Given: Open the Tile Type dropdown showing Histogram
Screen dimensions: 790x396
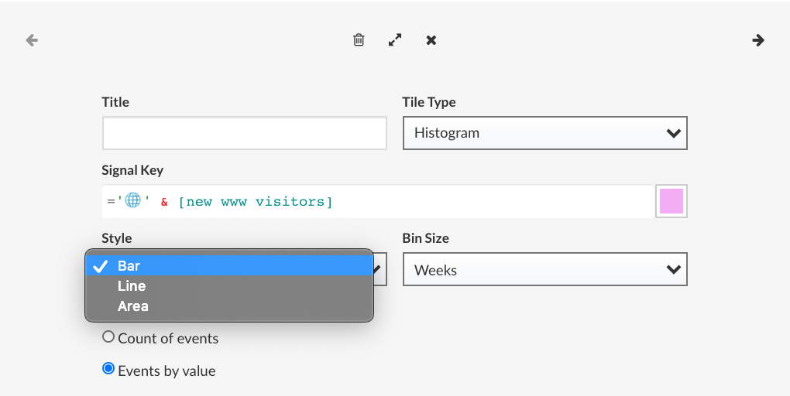Looking at the screenshot, I should [x=544, y=133].
